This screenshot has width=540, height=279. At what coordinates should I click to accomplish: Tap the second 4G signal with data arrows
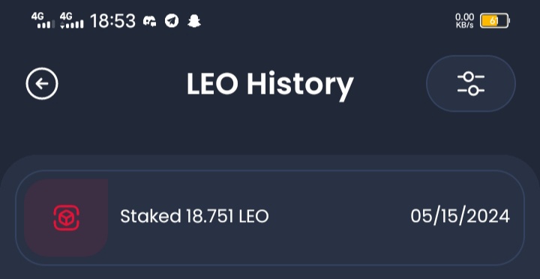[x=72, y=20]
